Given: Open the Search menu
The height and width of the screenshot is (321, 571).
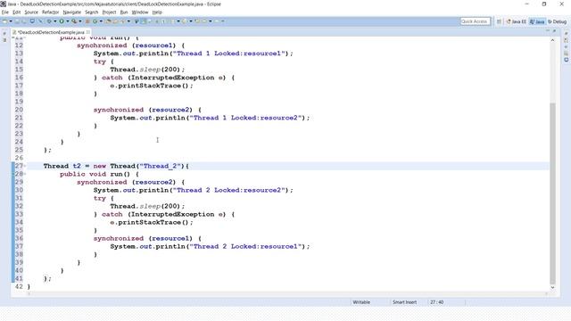Looking at the screenshot, I should tap(92, 12).
